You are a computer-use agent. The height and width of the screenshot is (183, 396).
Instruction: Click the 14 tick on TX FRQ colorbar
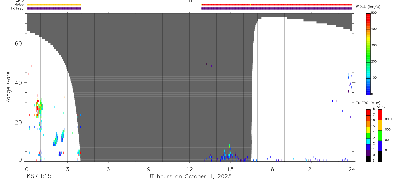point(373,132)
